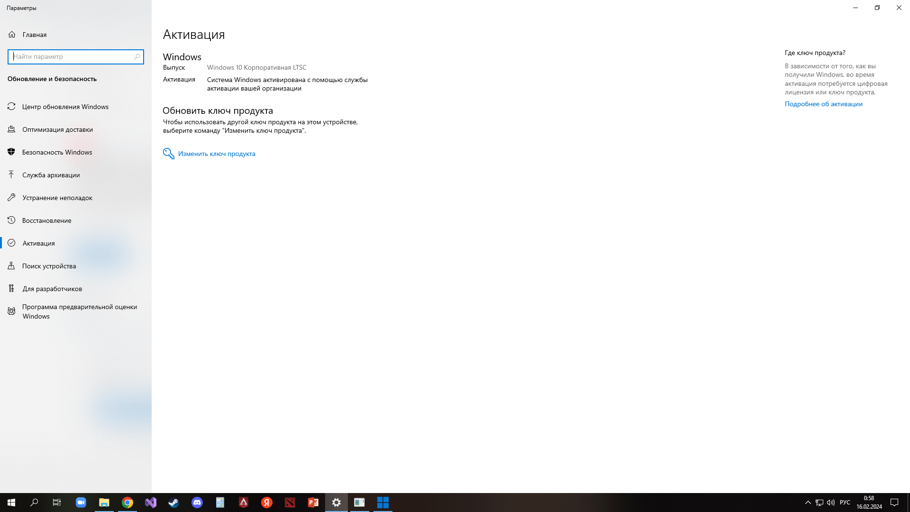Open Для разработчиков settings
The height and width of the screenshot is (512, 910).
point(76,289)
